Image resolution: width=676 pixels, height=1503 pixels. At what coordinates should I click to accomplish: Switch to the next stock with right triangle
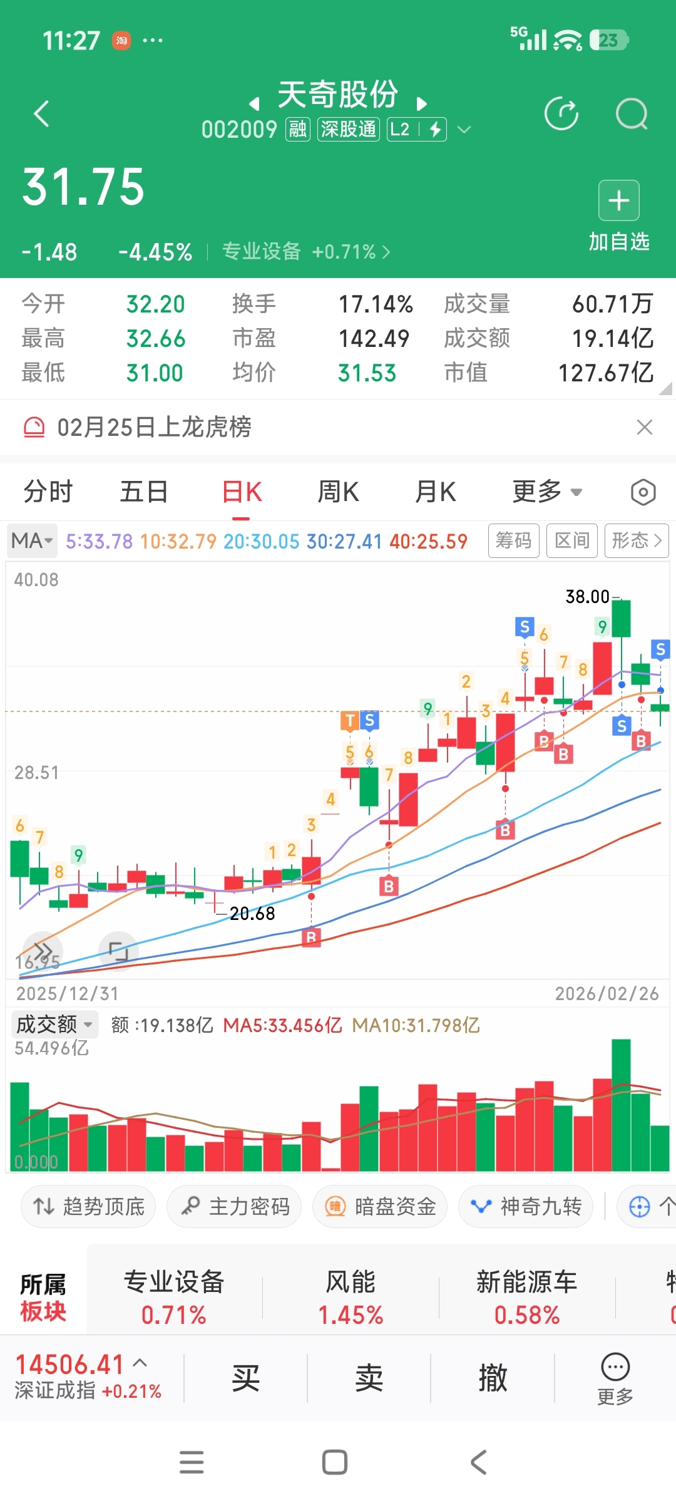coord(421,103)
